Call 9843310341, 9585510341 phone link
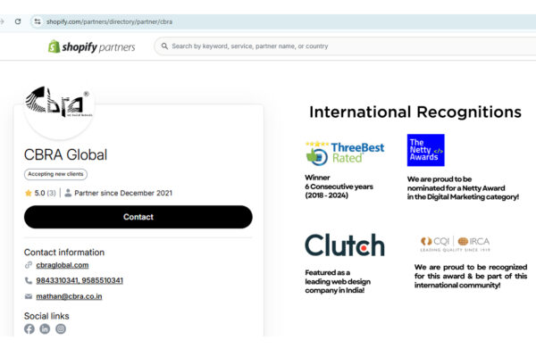Viewport: 536px width, 357px height. (80, 280)
